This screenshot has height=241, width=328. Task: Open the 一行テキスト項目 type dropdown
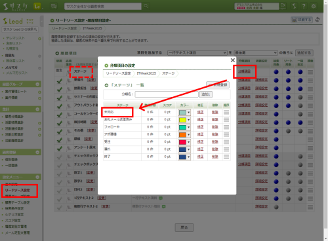pos(197,53)
